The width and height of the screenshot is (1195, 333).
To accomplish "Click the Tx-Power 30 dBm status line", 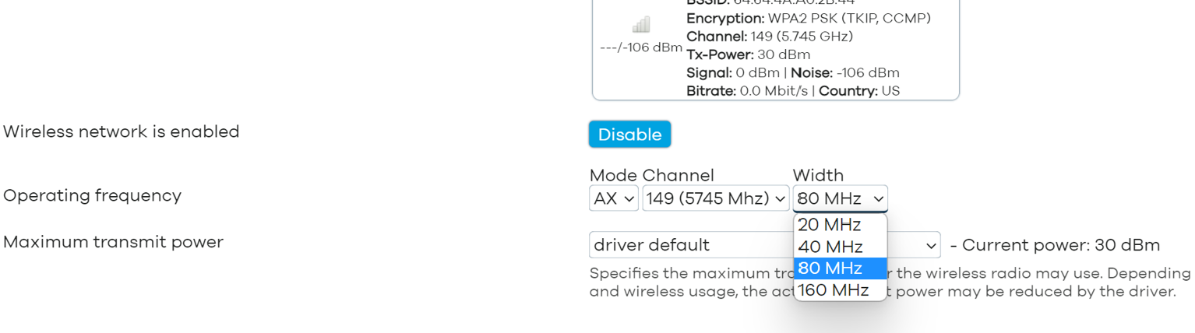I will 748,54.
